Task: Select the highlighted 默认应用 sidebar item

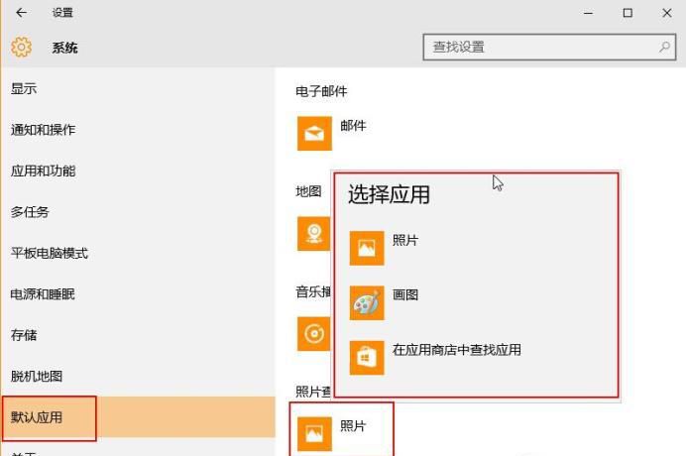Action: [37, 417]
